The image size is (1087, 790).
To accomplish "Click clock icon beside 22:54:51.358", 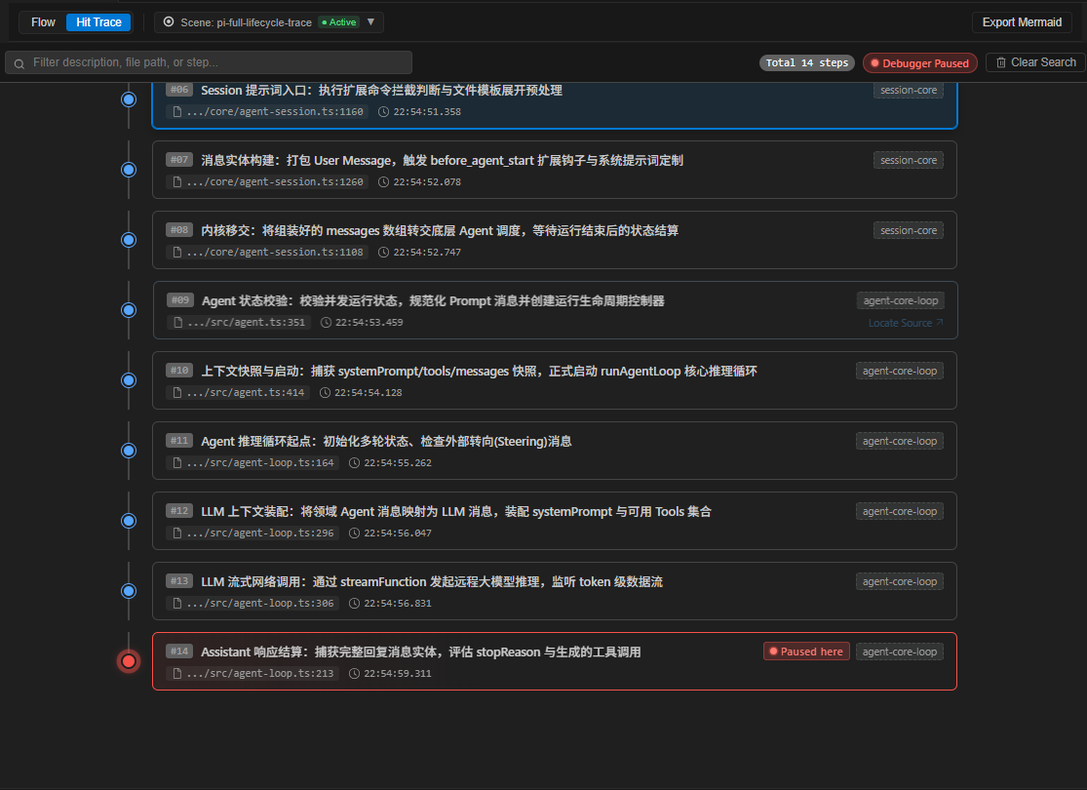I will coord(383,111).
